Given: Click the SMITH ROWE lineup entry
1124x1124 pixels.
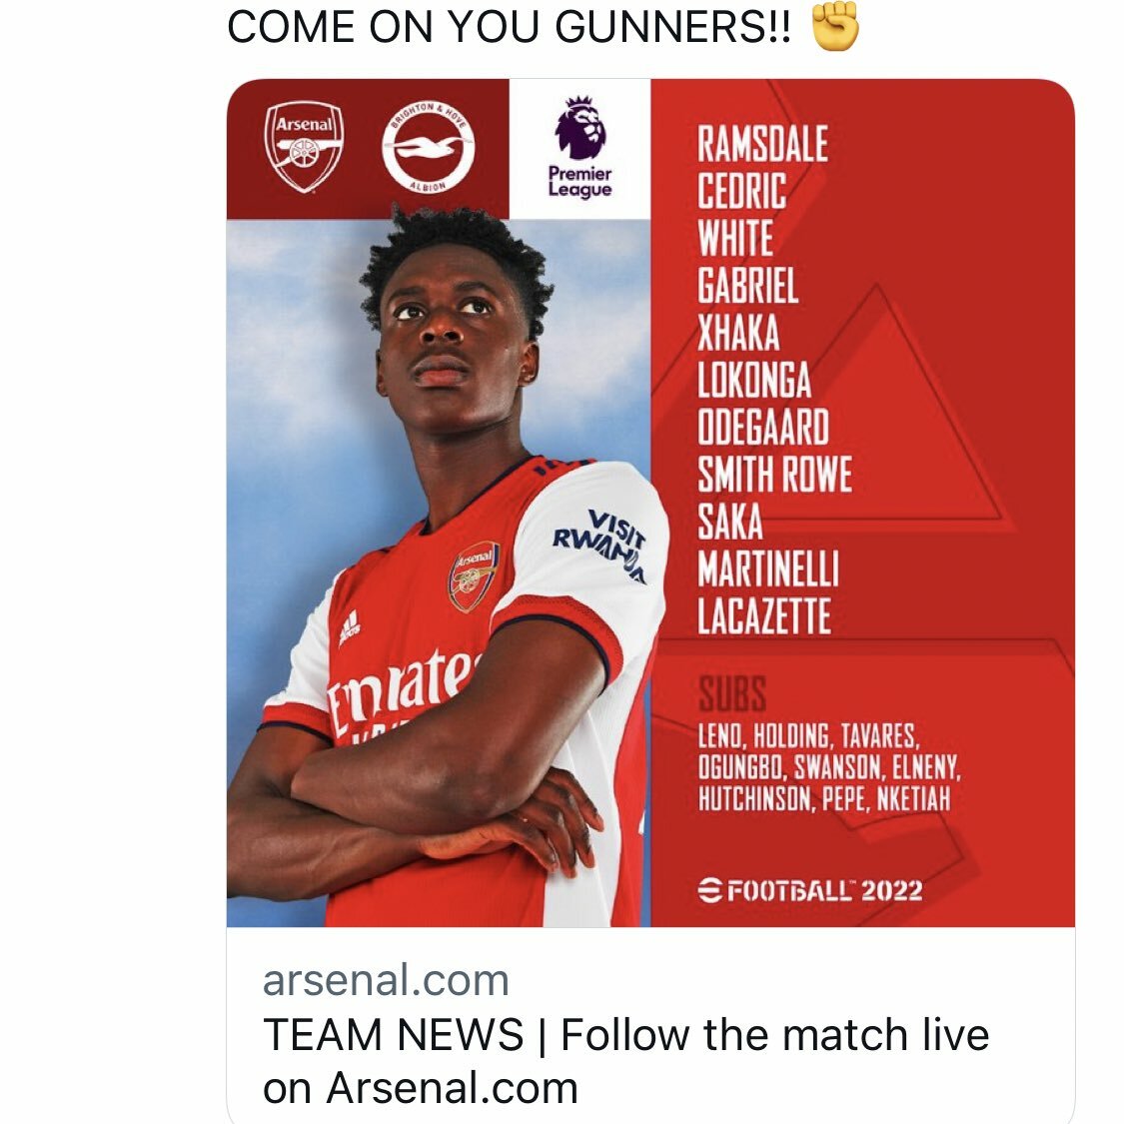Looking at the screenshot, I should click(x=775, y=475).
